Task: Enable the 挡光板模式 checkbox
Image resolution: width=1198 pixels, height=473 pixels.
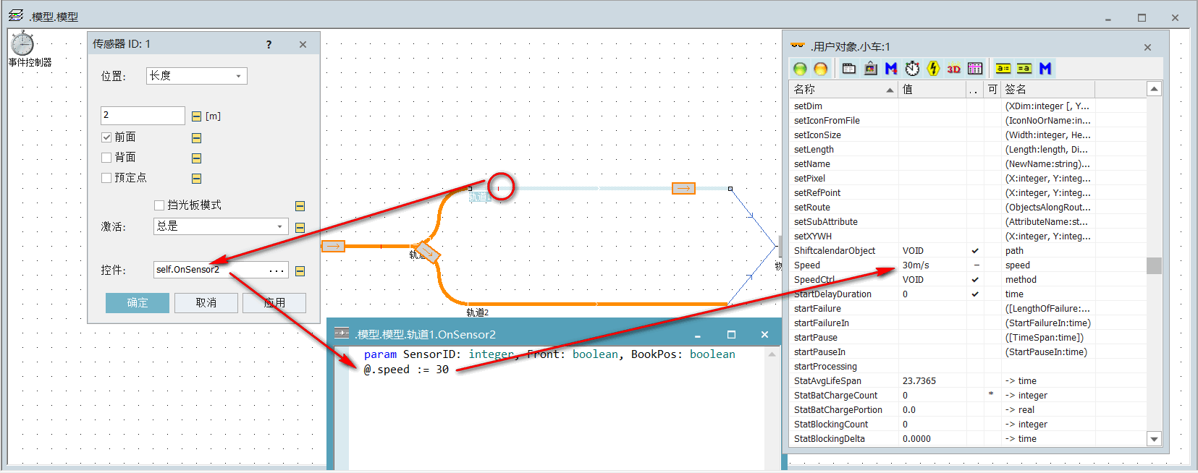Action: (x=159, y=205)
